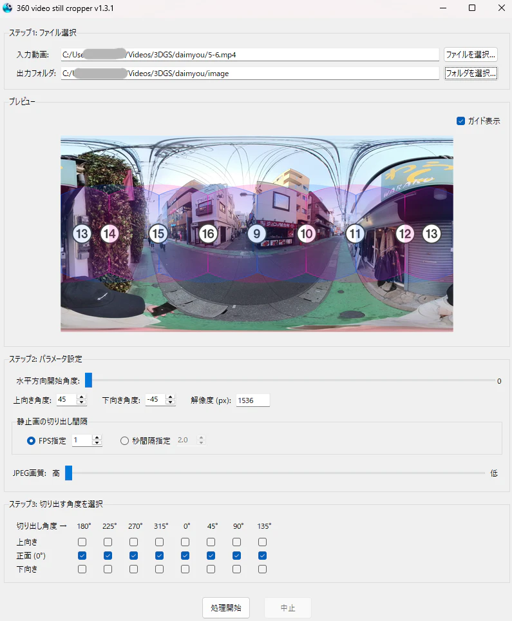The image size is (512, 621).
Task: Check 下向き at 180°
Action: pyautogui.click(x=82, y=569)
